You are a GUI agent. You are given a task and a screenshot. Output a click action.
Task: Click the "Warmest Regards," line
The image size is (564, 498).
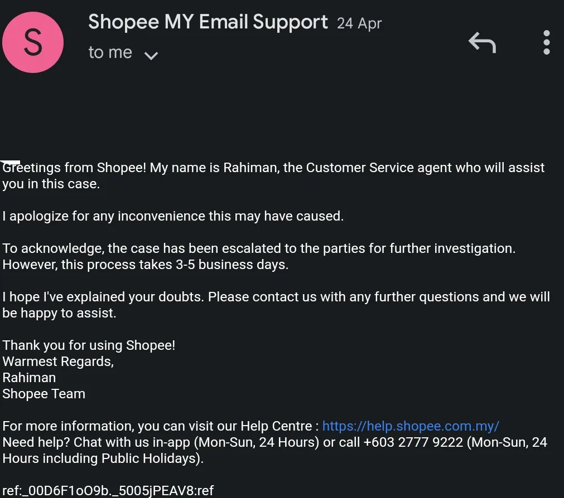tap(58, 362)
